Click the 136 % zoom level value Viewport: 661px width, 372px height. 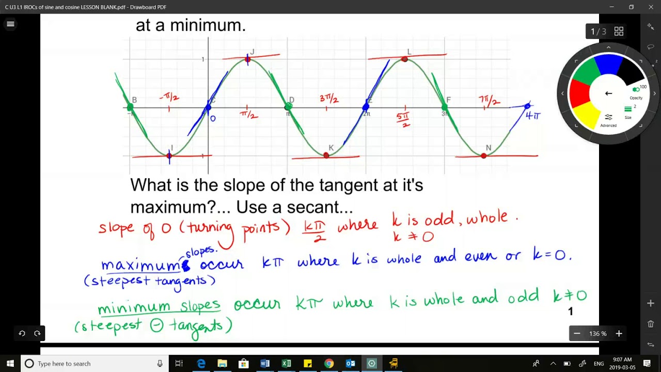(598, 334)
